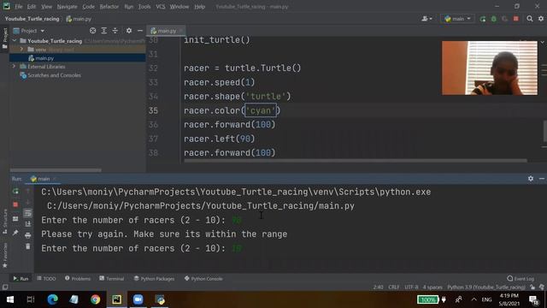Open the Navigate menu
The image size is (547, 308).
67,7
